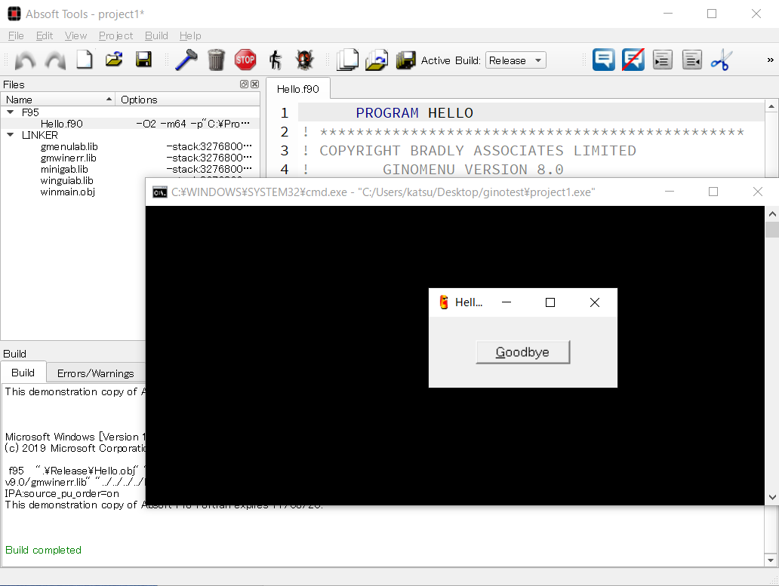
Task: Start debugger with the bug icon
Action: [x=304, y=60]
